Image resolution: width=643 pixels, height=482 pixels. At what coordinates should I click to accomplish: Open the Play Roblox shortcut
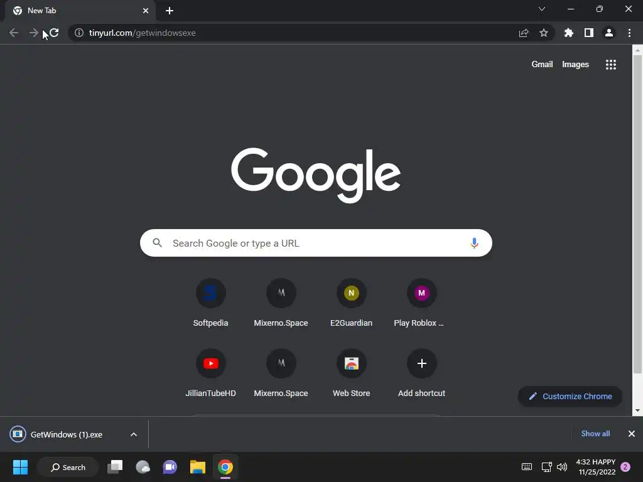coord(421,303)
